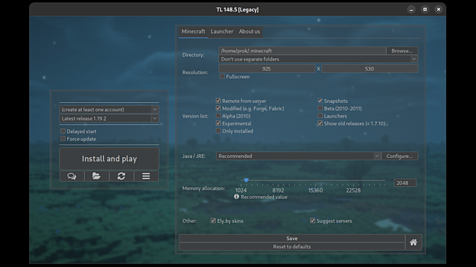Enable Launchers checkbox
The height and width of the screenshot is (267, 476).
320,116
